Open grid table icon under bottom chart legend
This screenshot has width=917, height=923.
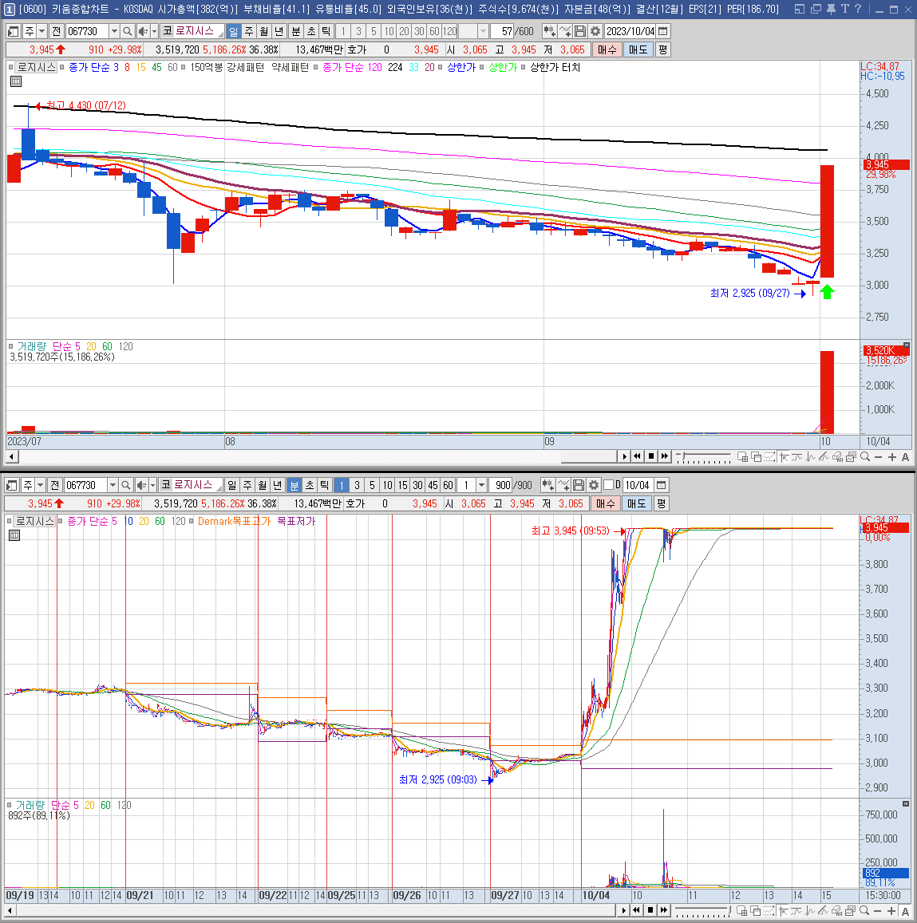pyautogui.click(x=14, y=535)
